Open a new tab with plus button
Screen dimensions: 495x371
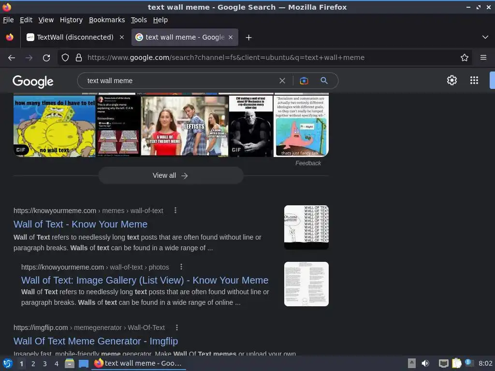tap(249, 38)
